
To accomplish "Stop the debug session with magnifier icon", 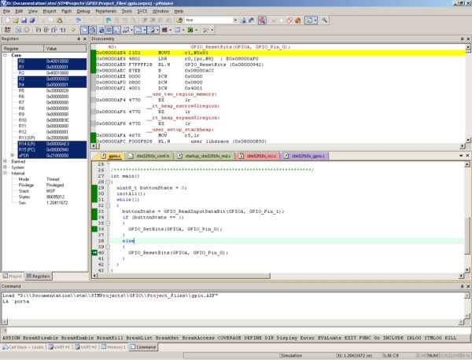I will pyautogui.click(x=262, y=20).
